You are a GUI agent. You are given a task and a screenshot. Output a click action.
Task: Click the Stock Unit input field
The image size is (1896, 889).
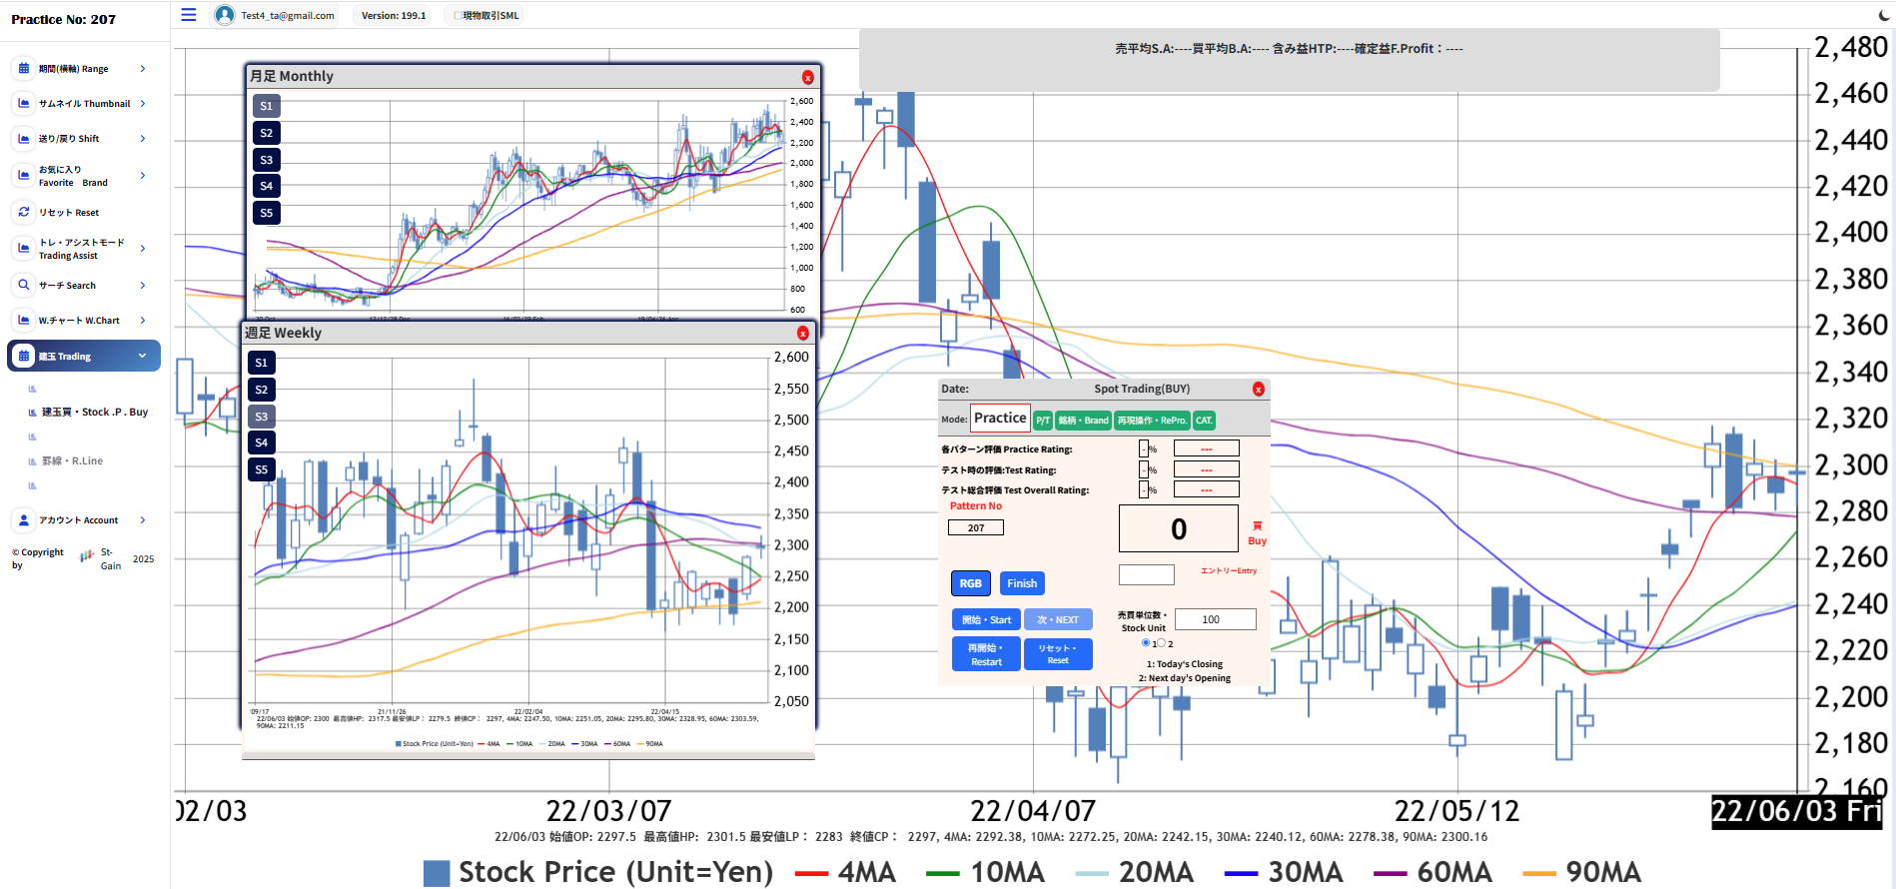(x=1215, y=619)
